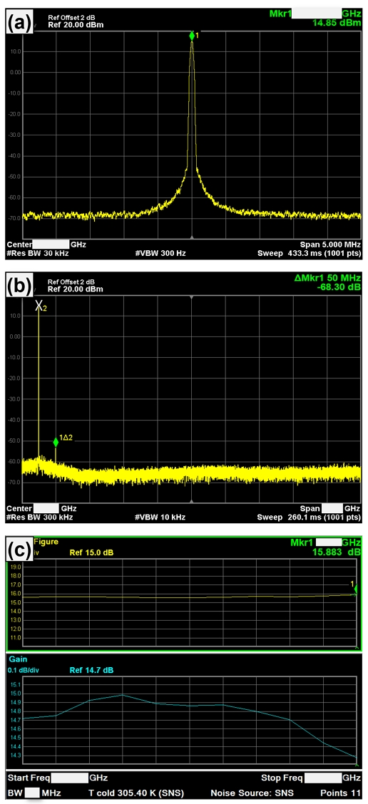Click 'Ref 14.7 dB' label
Screen dimensions: 368x804
[91, 670]
